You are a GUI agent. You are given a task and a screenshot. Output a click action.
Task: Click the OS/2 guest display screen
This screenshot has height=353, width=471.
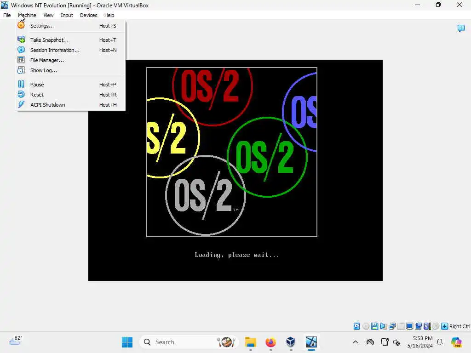235,171
